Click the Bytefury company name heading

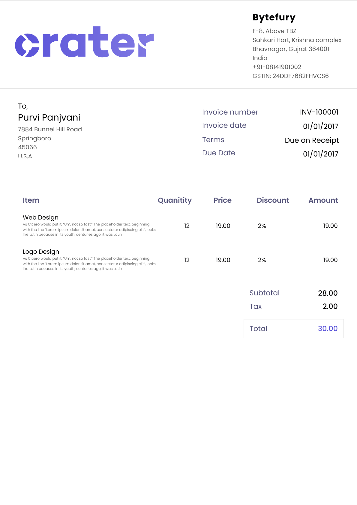tap(274, 17)
